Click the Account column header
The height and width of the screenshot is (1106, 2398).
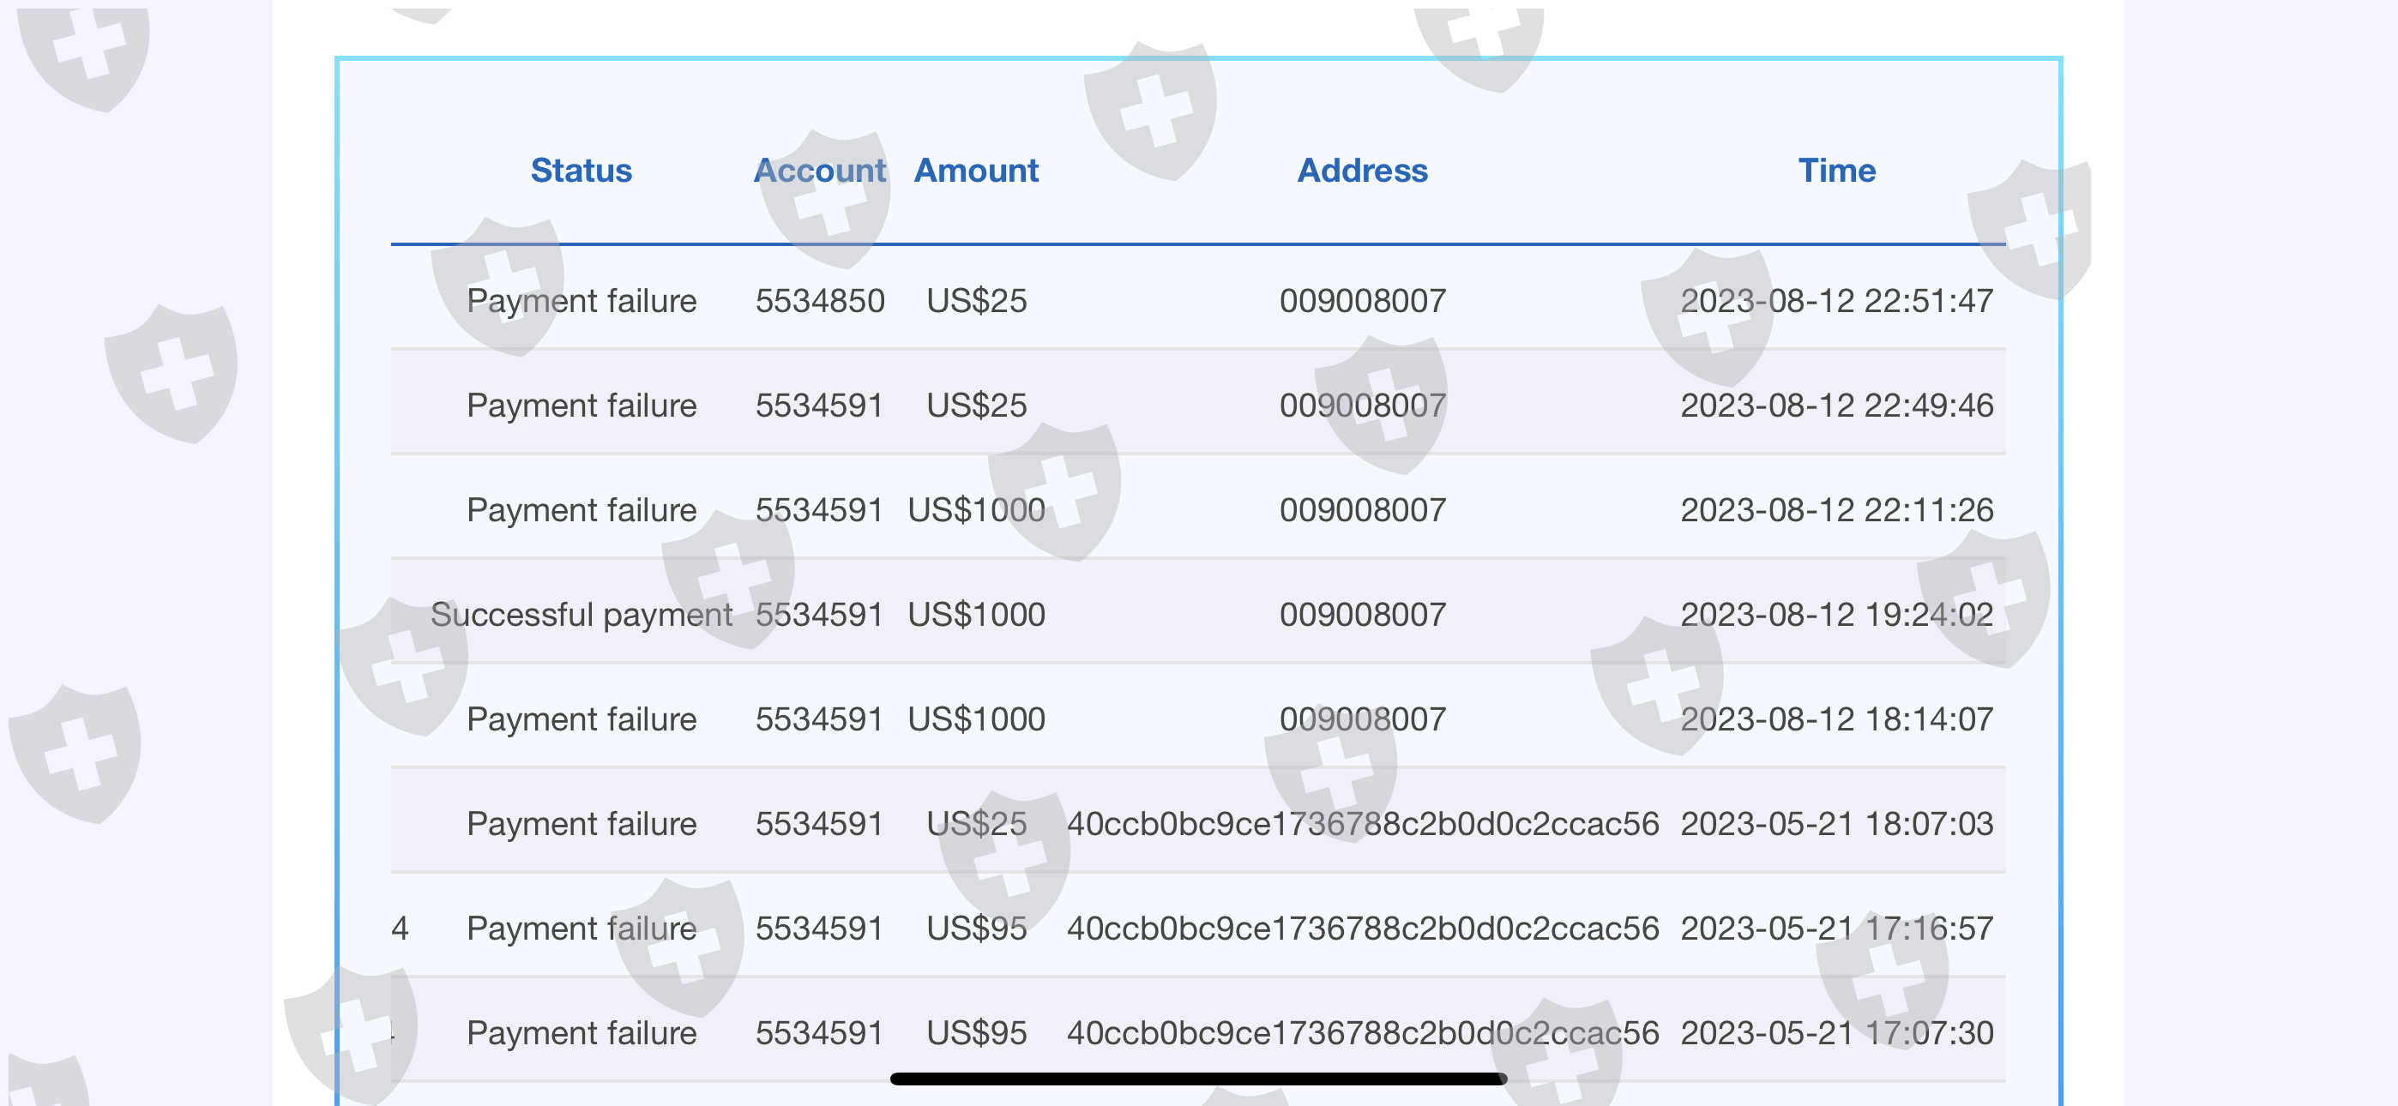pos(819,171)
